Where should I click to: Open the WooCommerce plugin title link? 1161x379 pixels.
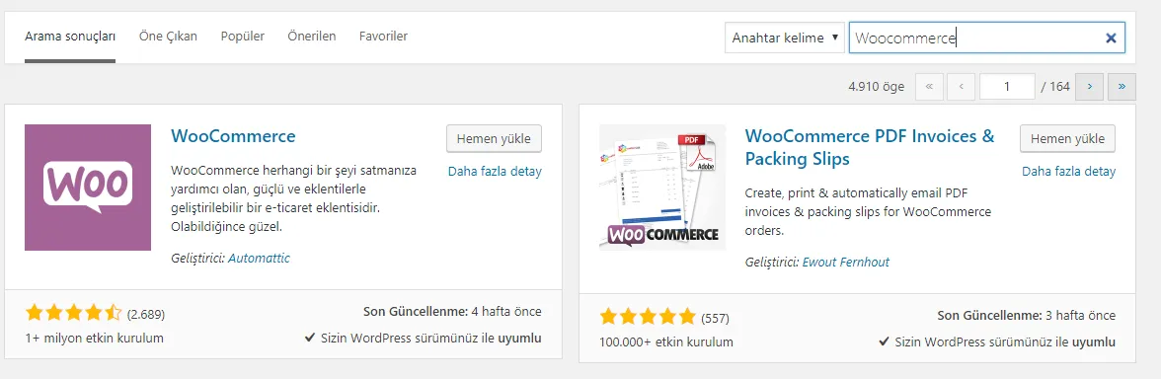point(233,136)
